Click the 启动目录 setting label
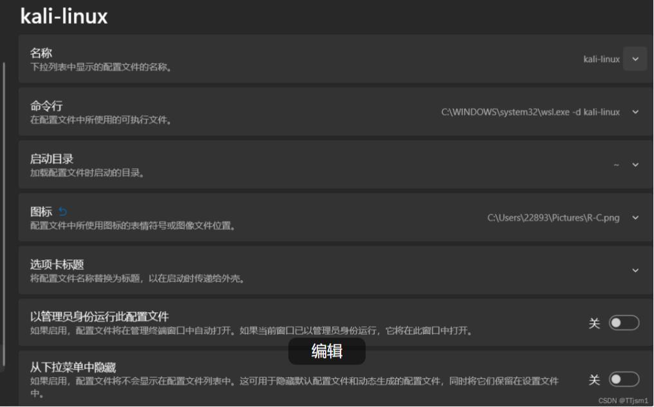 click(51, 158)
